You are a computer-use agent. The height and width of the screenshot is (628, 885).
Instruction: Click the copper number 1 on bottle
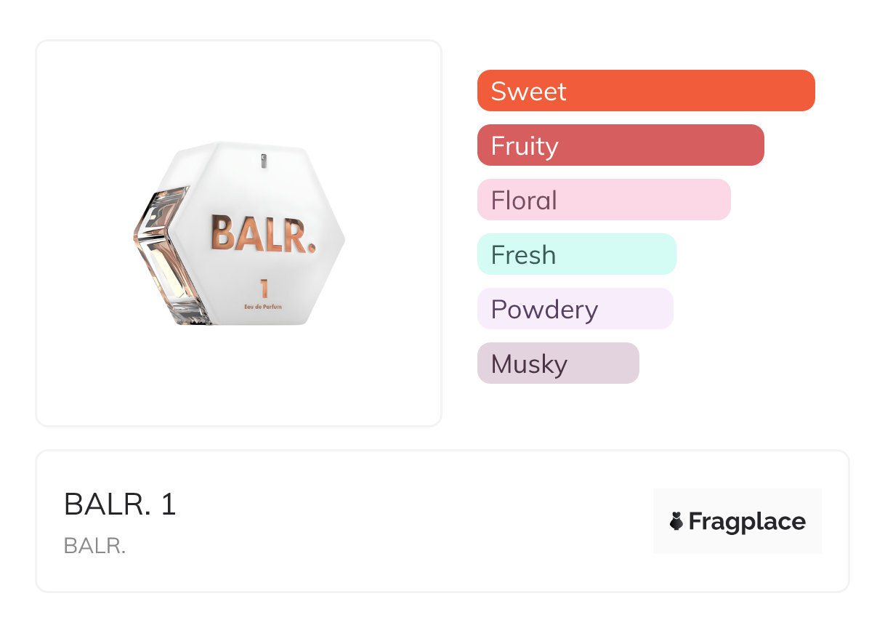click(263, 289)
